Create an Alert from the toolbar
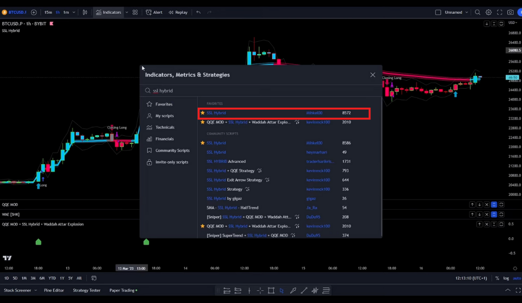Viewport: 522px width, 303px height. click(154, 12)
